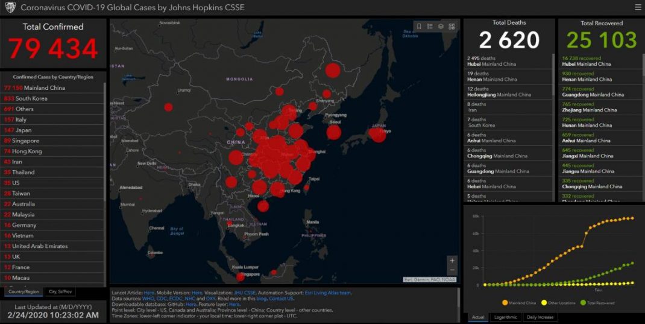
Task: Select '157 Italy' row
Action: 52,119
